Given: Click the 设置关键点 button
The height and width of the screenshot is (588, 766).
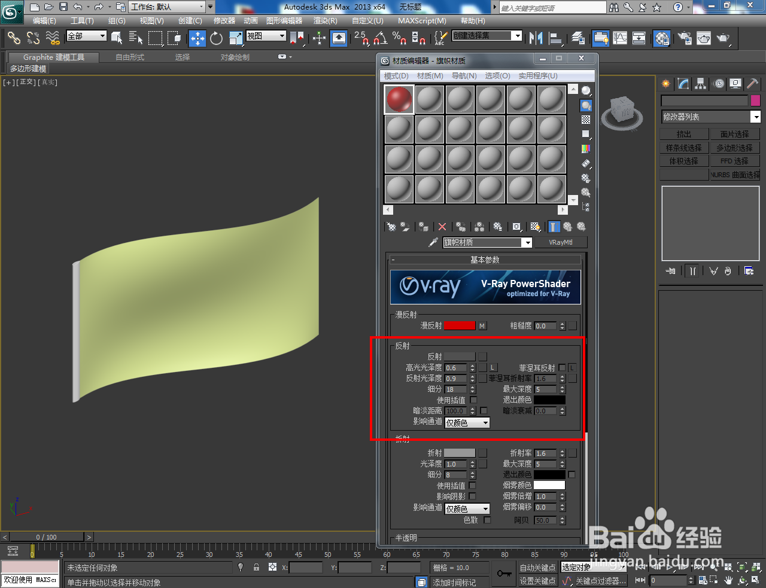Looking at the screenshot, I should [537, 581].
